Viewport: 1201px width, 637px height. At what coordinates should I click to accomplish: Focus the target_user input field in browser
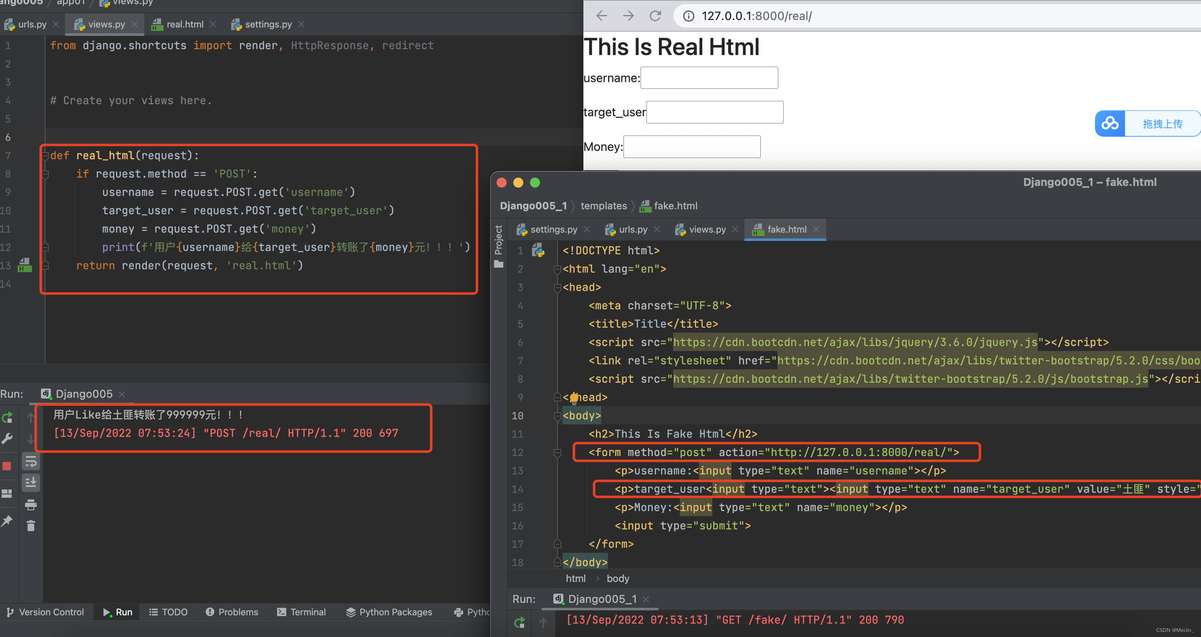click(715, 112)
